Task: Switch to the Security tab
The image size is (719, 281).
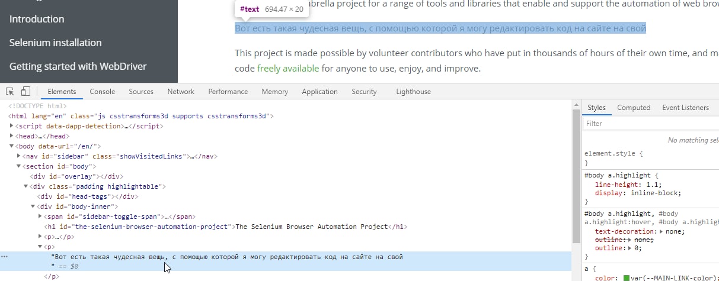Action: point(364,92)
